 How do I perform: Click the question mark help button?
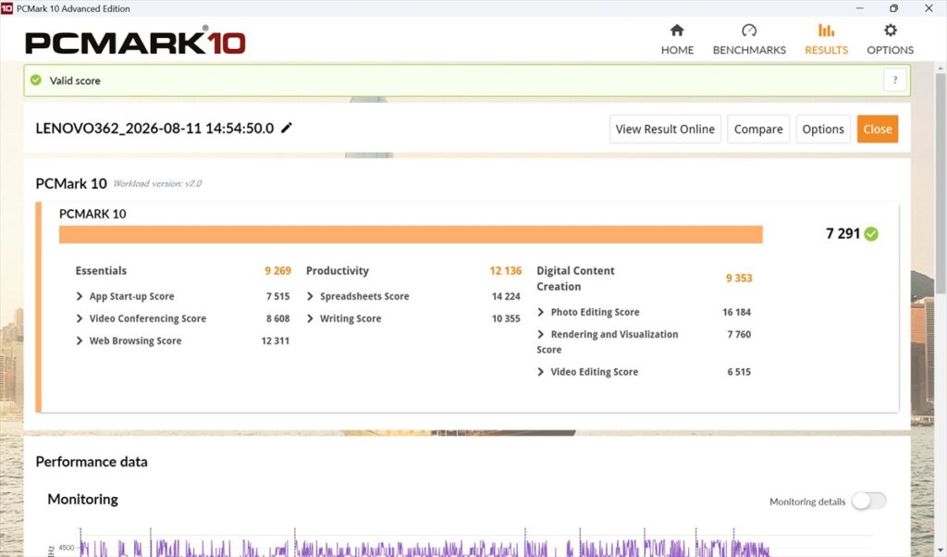(x=895, y=80)
